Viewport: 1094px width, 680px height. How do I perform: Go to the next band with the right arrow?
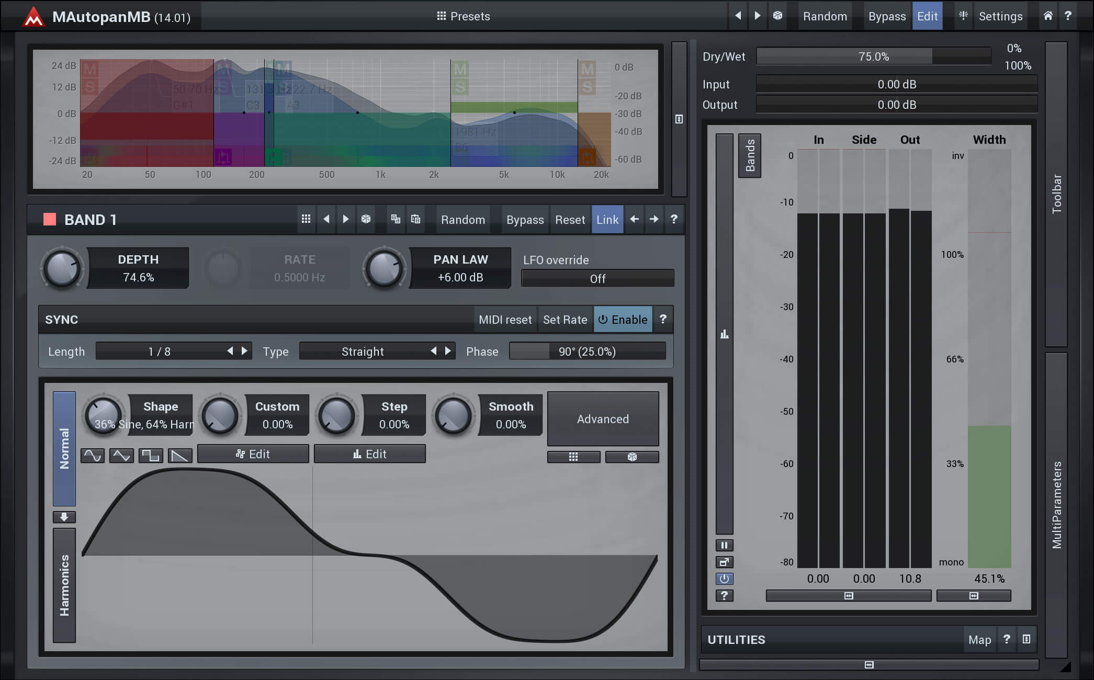click(654, 219)
